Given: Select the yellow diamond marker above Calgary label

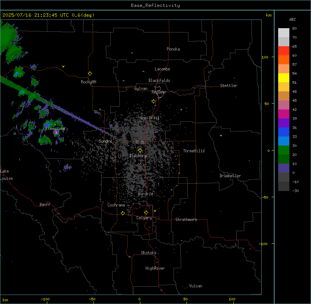Looking at the screenshot, I should 146,213.
